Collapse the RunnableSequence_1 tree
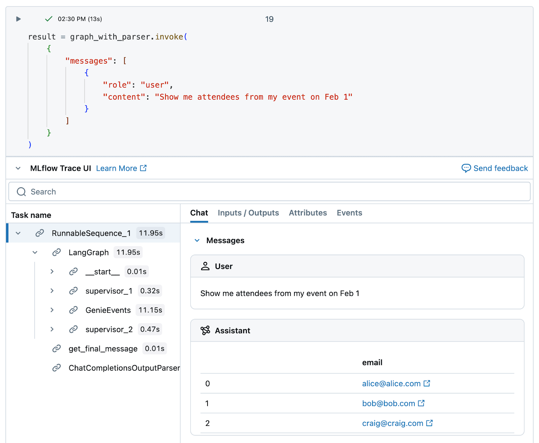 click(x=18, y=233)
